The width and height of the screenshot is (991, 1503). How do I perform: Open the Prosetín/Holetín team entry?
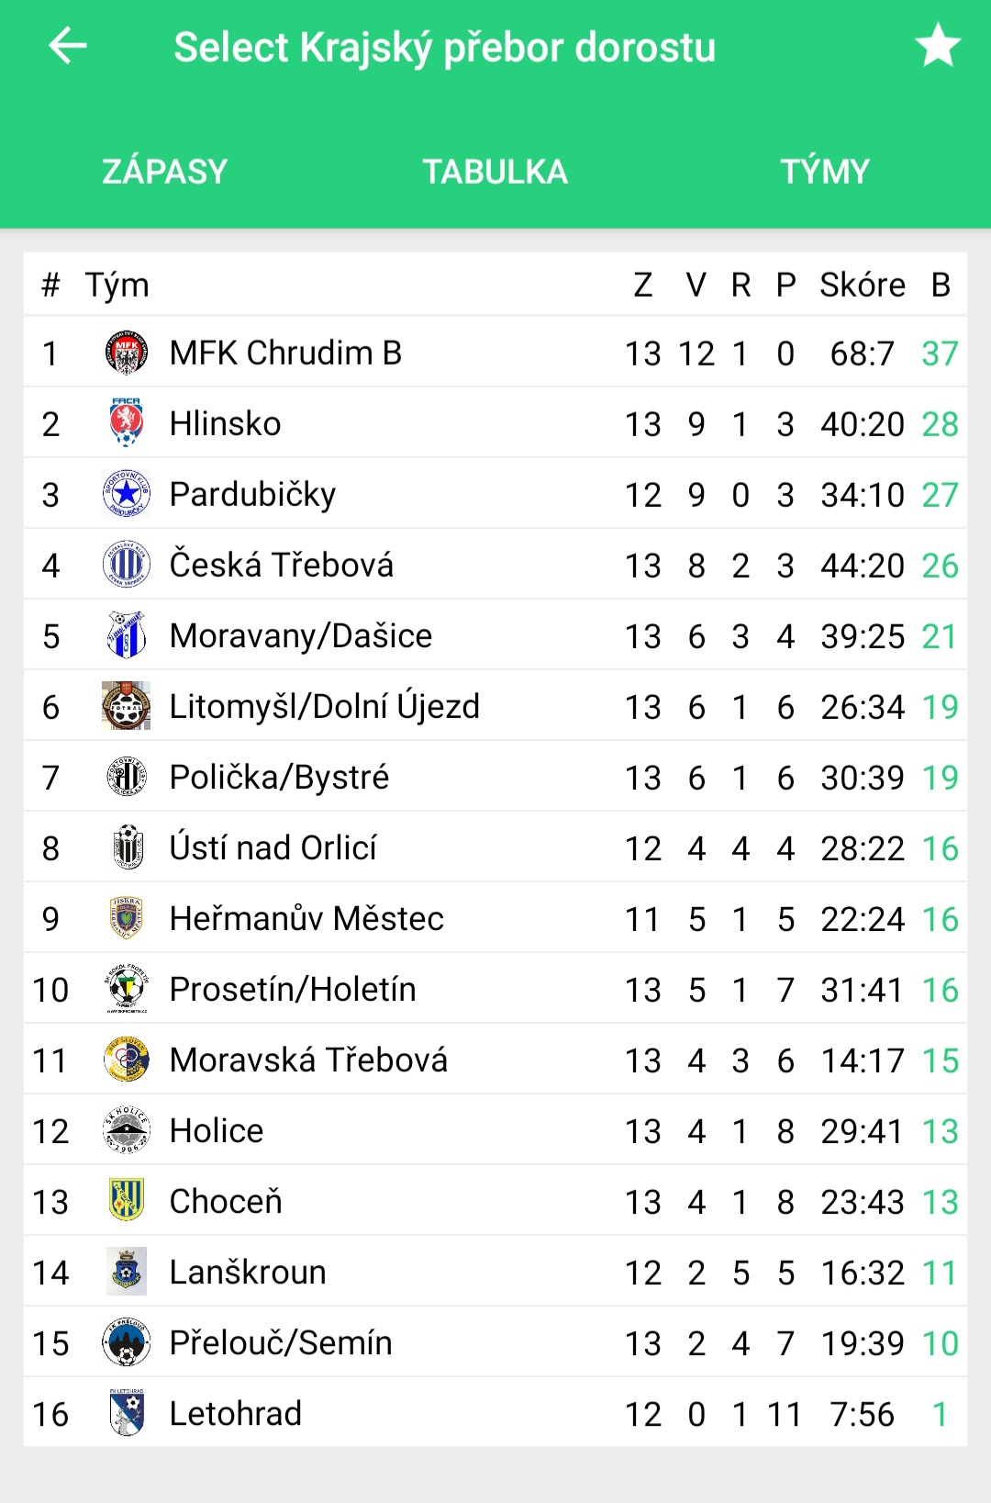[495, 989]
